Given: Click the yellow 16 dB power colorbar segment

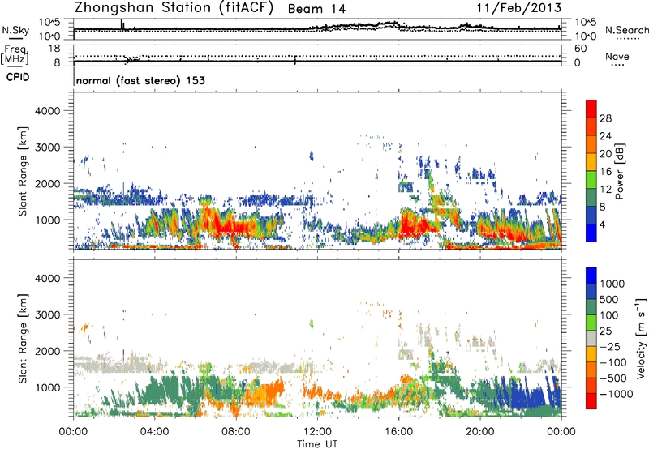Looking at the screenshot, I should [591, 162].
